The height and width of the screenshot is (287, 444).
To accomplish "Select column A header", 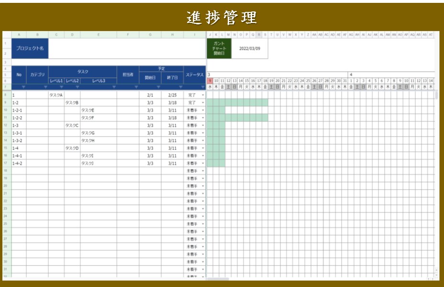I will tap(19, 34).
